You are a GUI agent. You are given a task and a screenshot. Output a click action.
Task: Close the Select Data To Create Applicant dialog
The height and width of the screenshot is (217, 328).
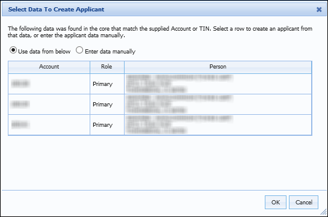coord(319,10)
